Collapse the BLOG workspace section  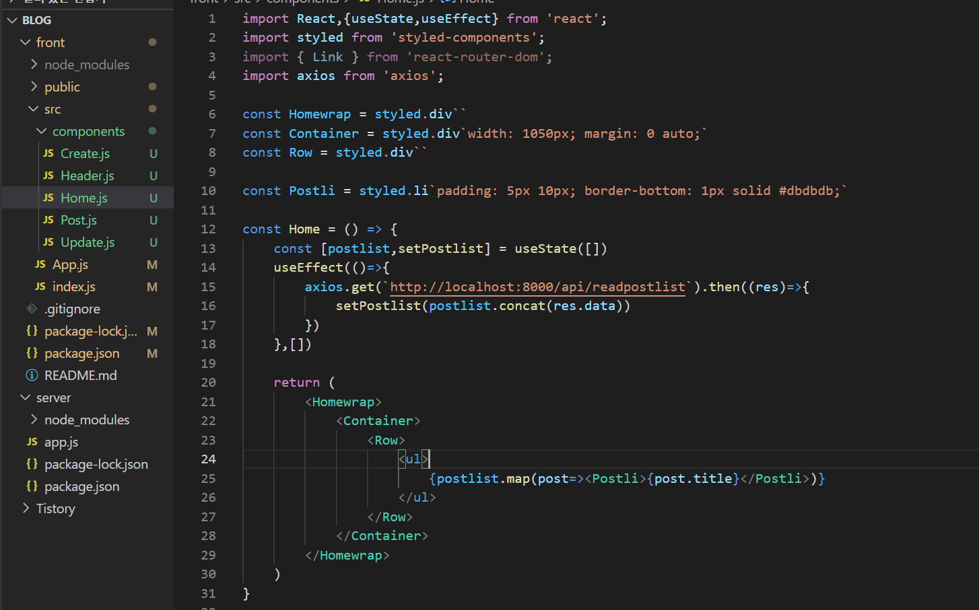click(x=12, y=20)
